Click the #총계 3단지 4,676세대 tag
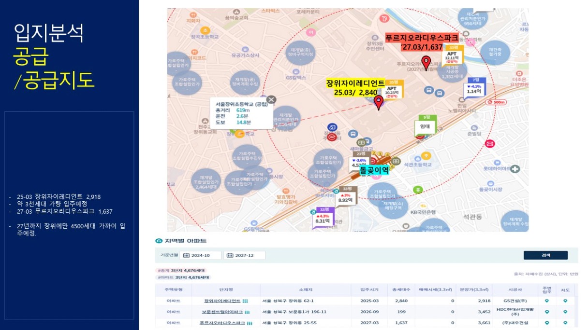588x330 pixels. pos(181,271)
